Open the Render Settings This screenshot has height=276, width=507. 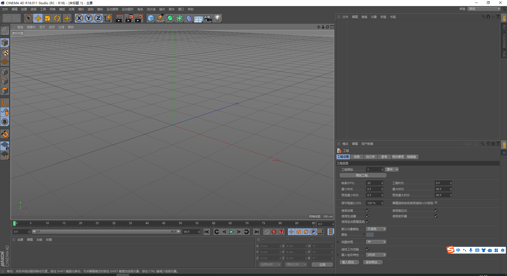pos(139,18)
